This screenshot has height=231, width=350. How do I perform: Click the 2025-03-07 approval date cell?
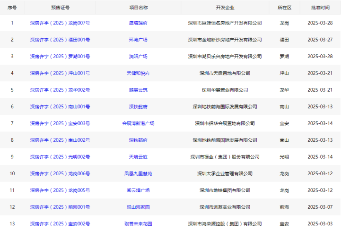coord(320,207)
